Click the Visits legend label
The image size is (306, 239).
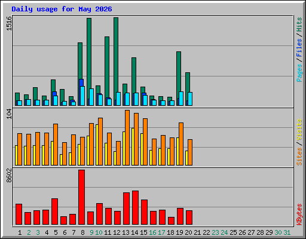(x=299, y=130)
